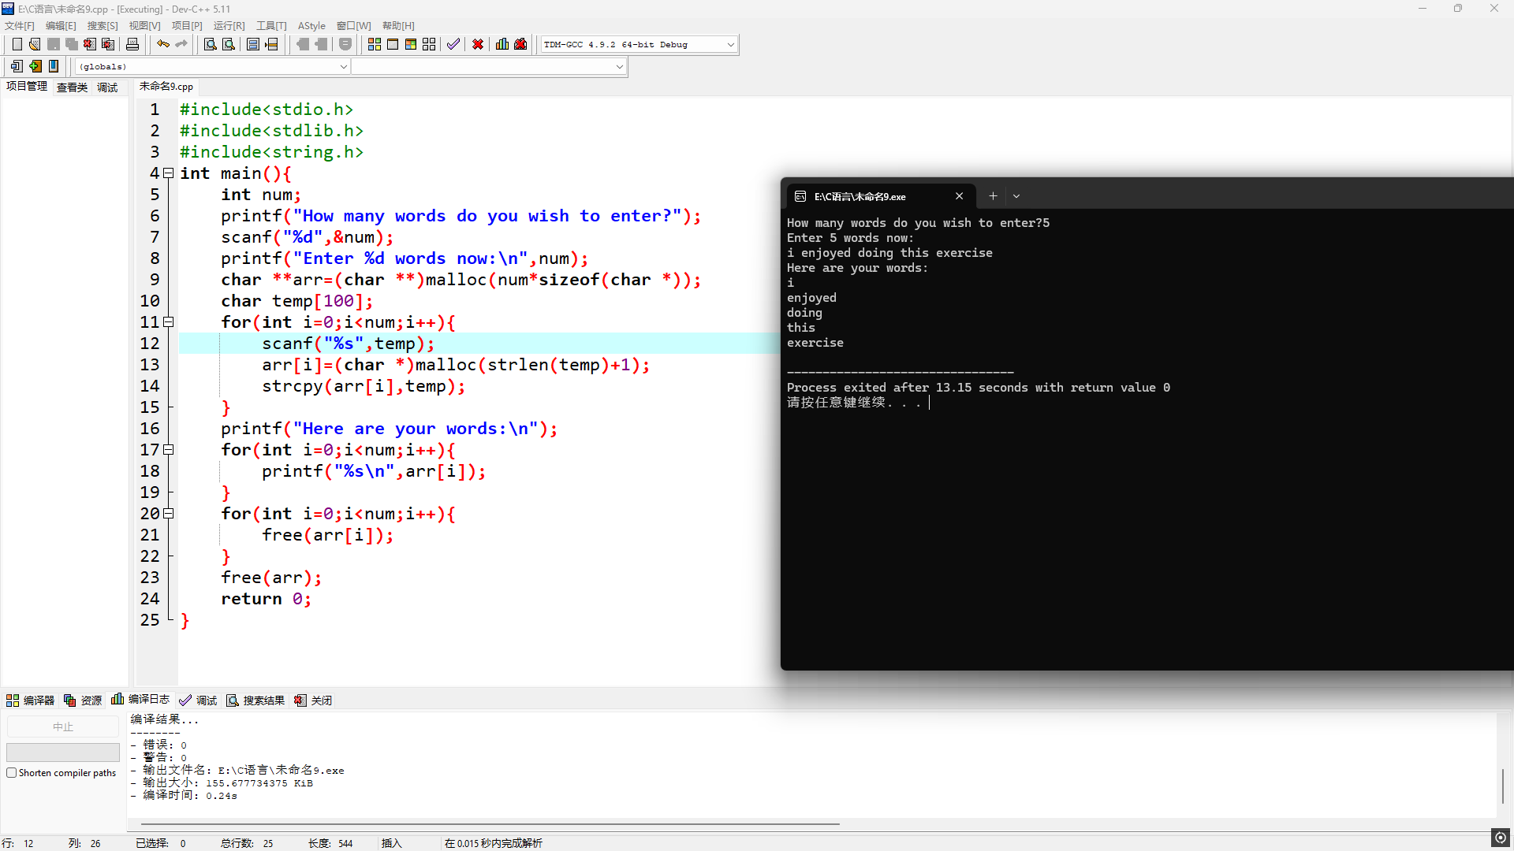The image size is (1514, 851).
Task: Click the compile log vertical scrollbar
Action: (1503, 785)
